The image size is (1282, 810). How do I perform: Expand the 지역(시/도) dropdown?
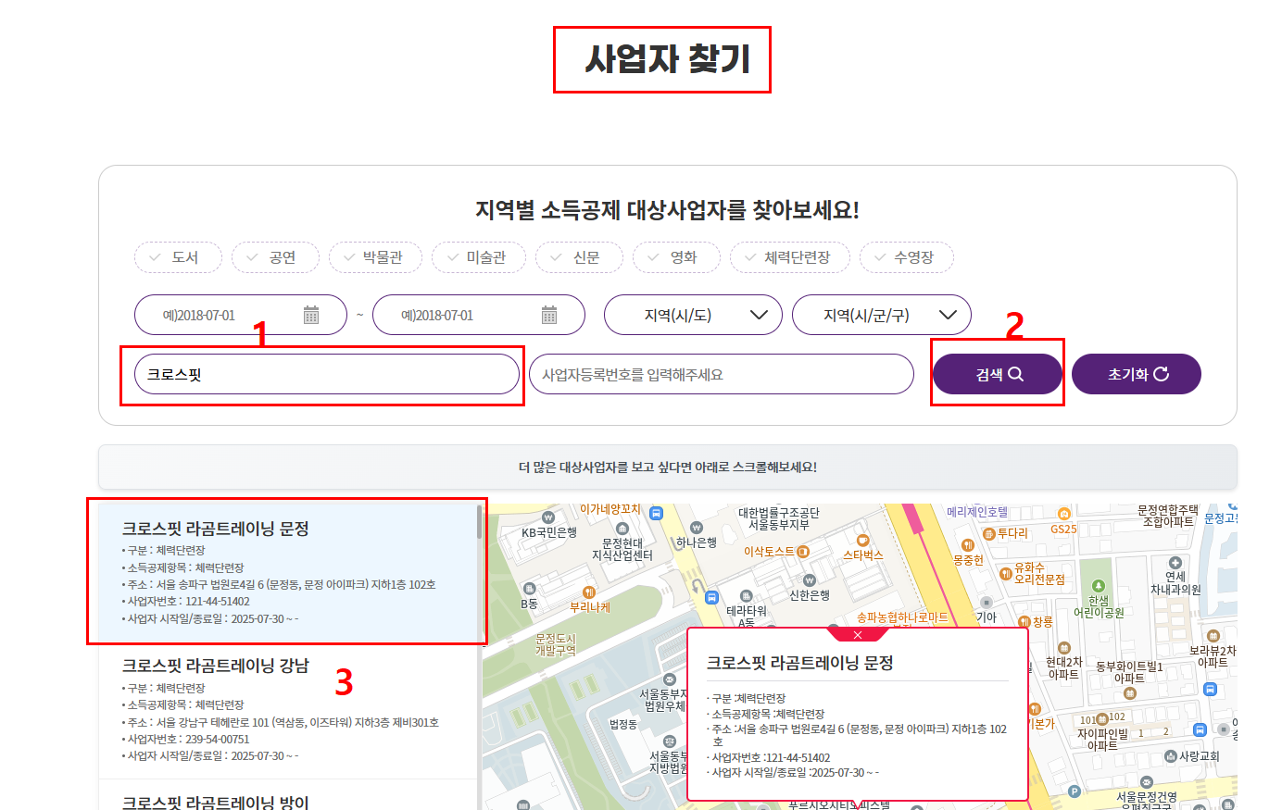point(693,315)
